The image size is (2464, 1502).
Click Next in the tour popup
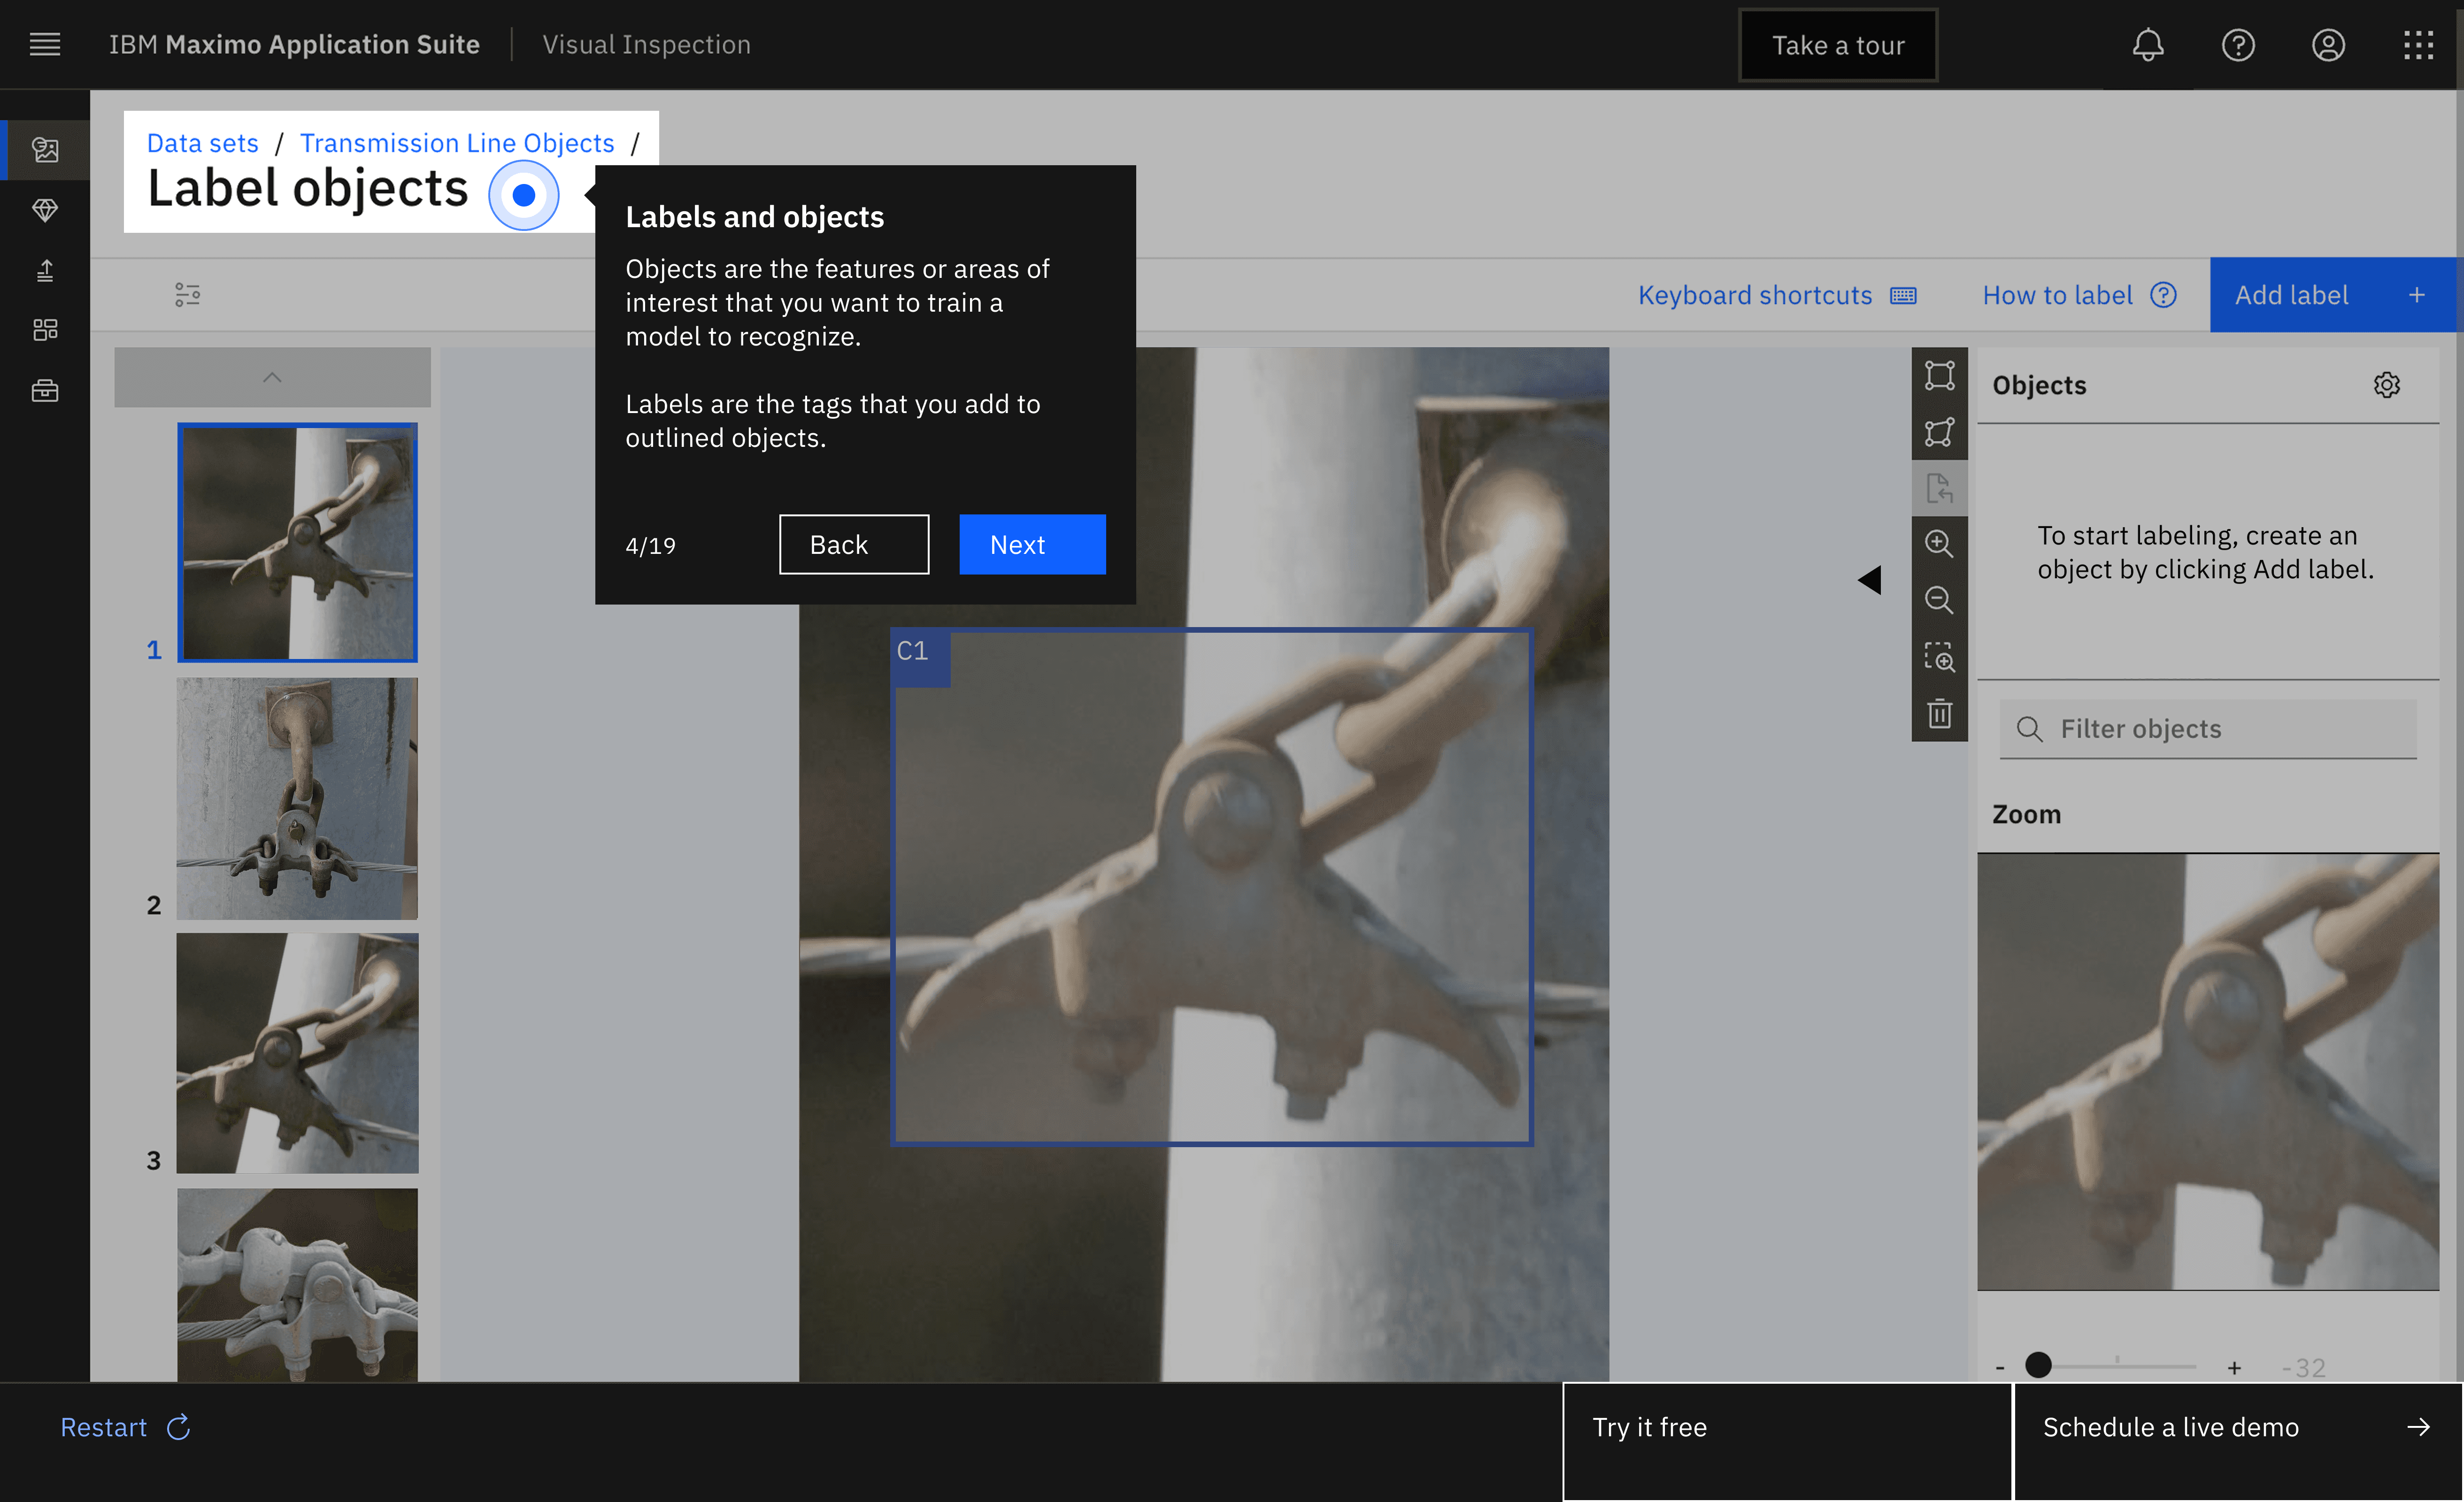(x=1031, y=545)
